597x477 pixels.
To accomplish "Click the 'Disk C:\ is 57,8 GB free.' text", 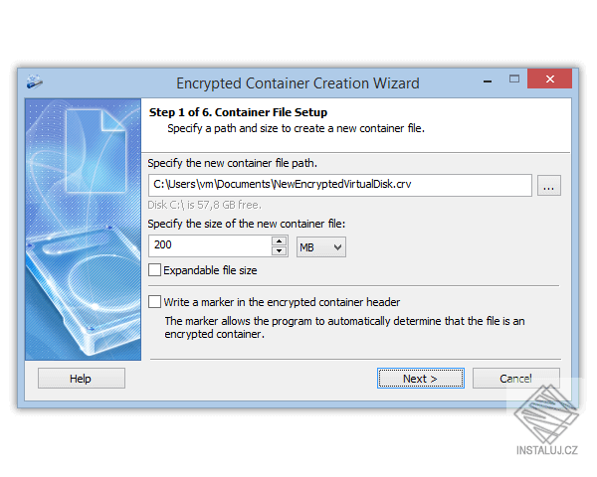I will click(x=204, y=205).
